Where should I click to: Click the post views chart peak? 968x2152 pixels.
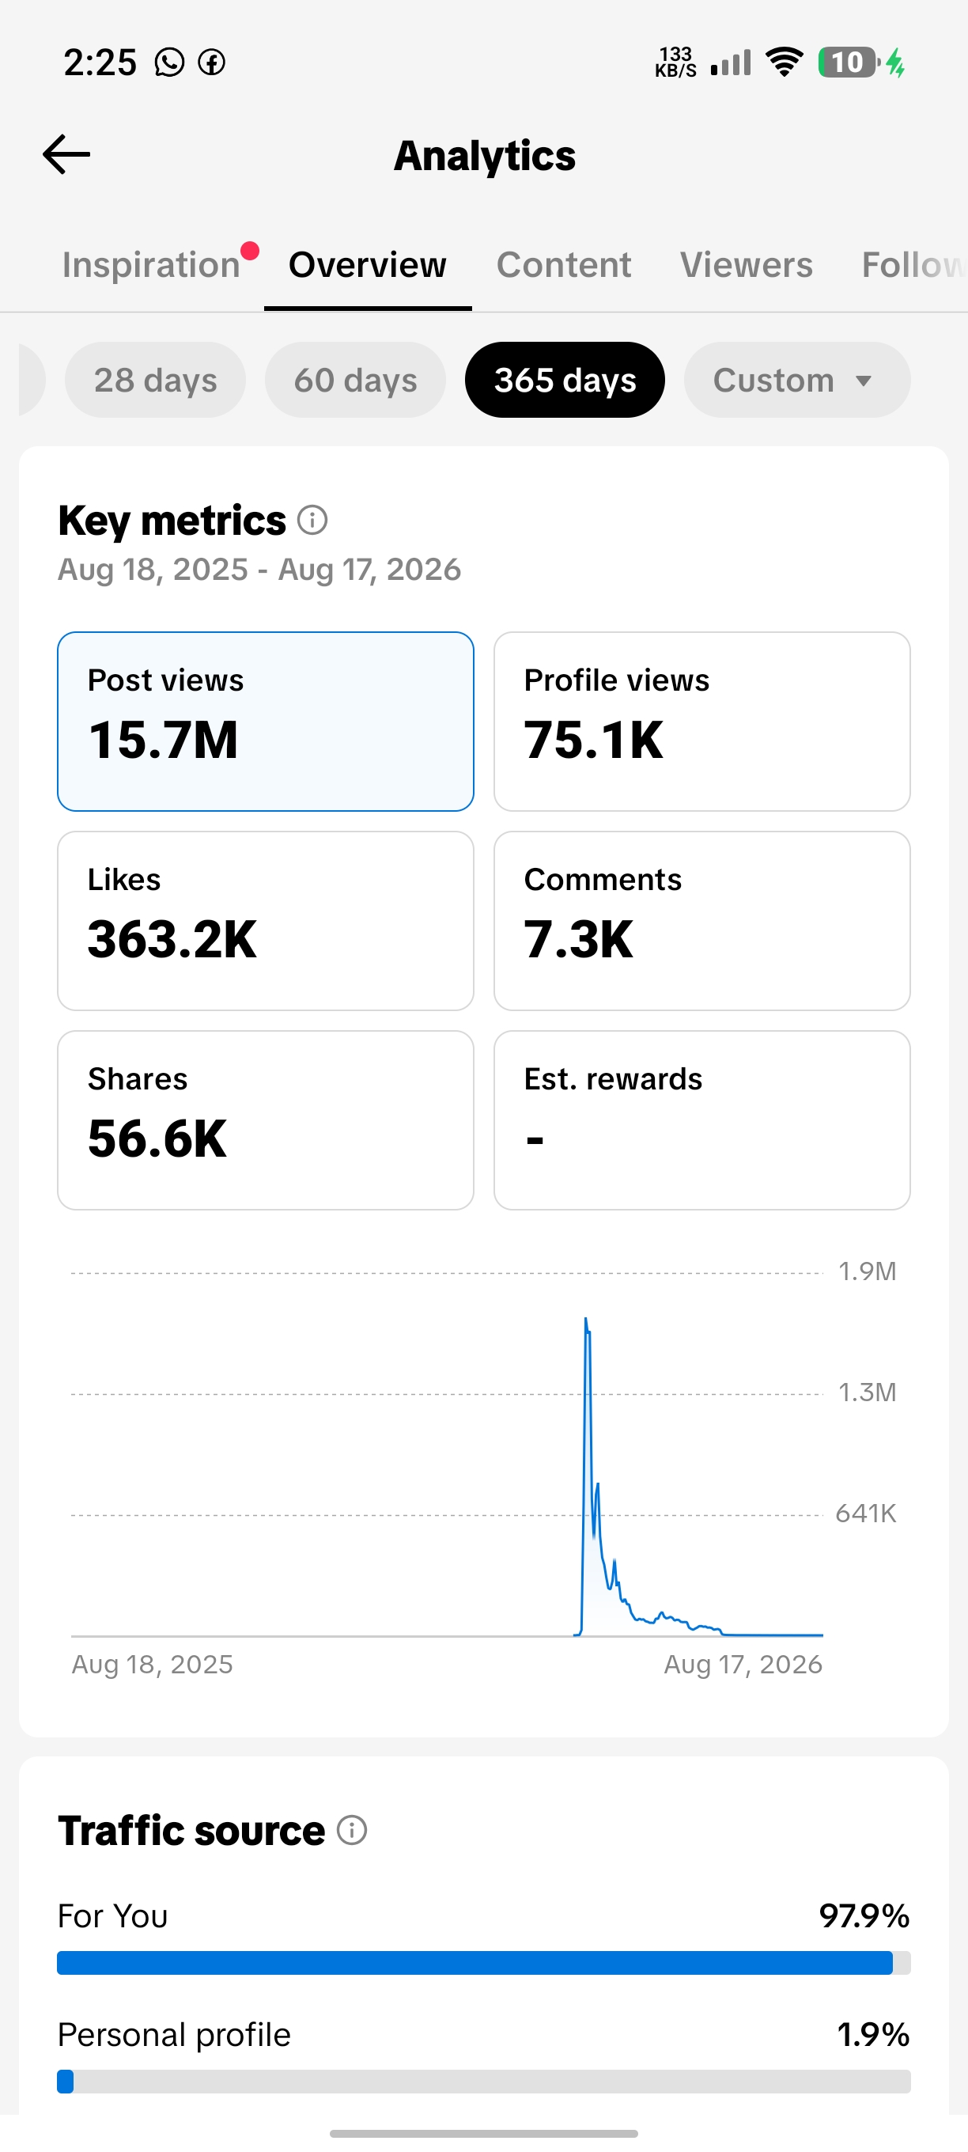586,1320
